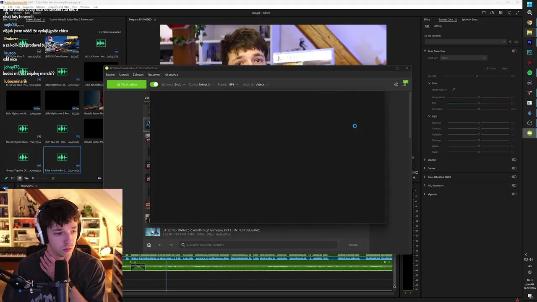Open the Stáhnout Zvuk dropdown
Viewport: 537px width, 302px height.
tap(173, 84)
